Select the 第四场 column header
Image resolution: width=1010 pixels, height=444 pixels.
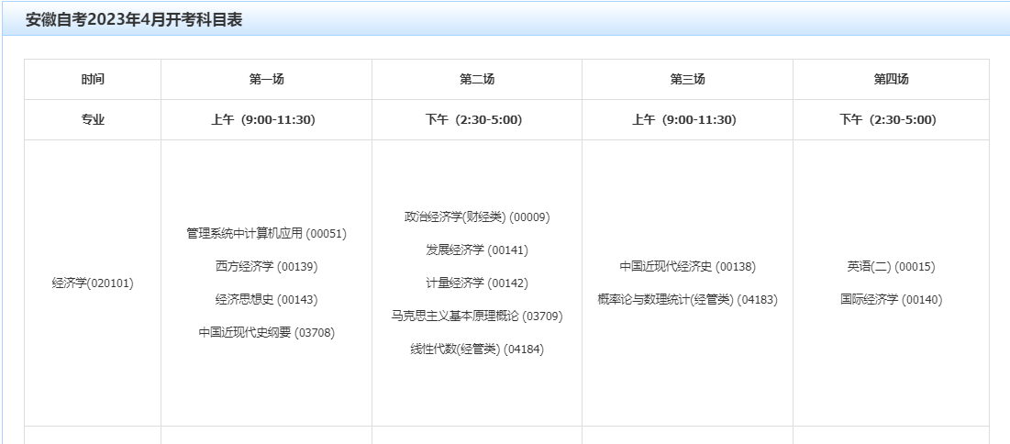point(891,79)
